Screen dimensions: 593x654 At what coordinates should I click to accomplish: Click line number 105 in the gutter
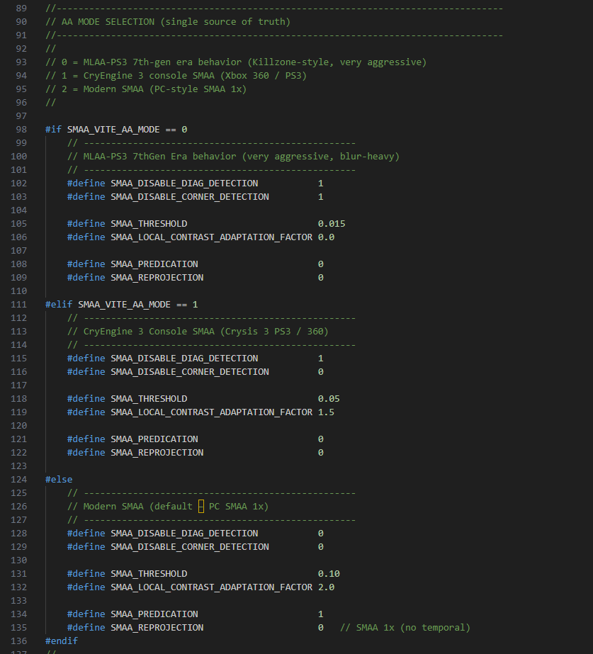pyautogui.click(x=18, y=224)
